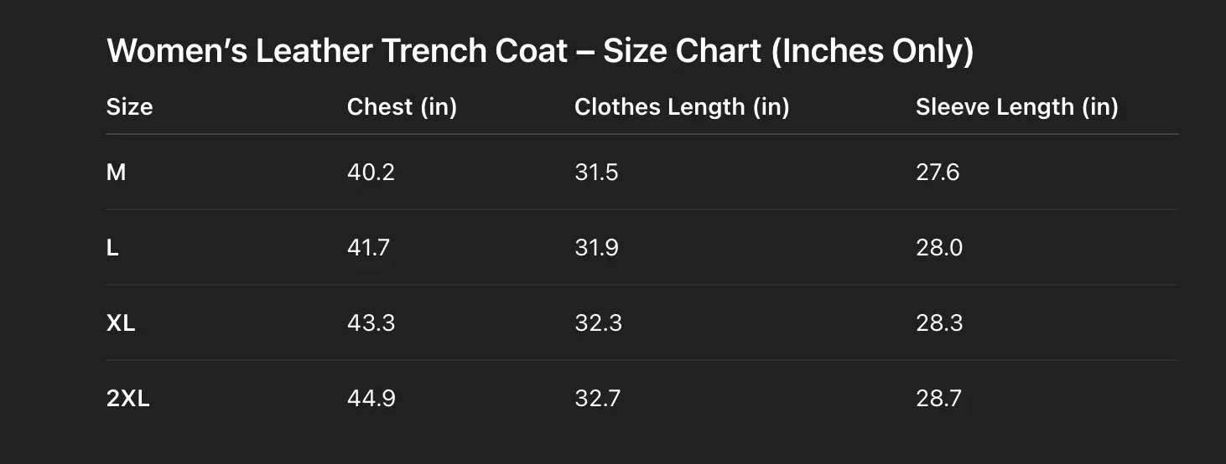Click the 31.9 clothes length cell
Screen dimensions: 1226x464
(596, 248)
